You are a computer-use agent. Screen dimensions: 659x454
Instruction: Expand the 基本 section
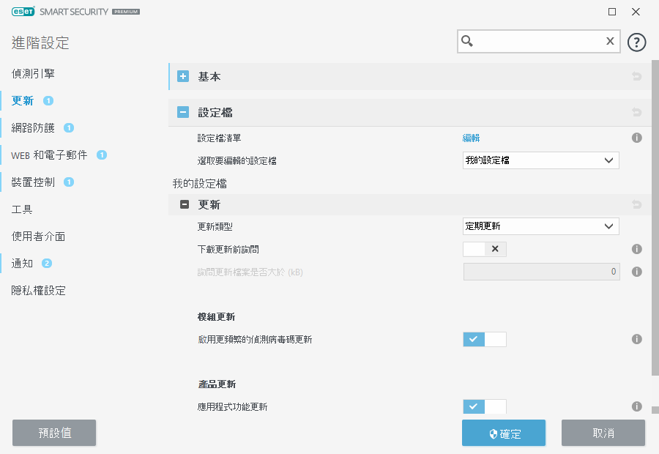183,76
